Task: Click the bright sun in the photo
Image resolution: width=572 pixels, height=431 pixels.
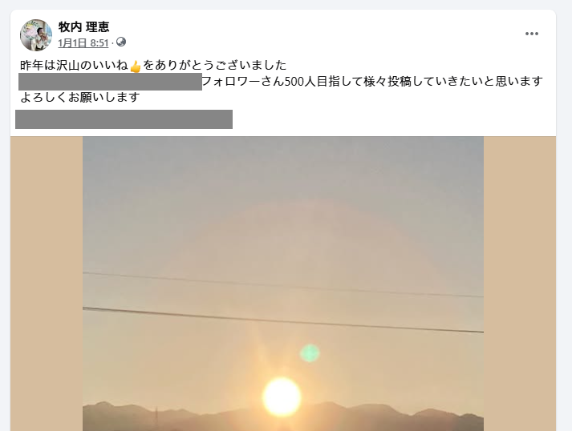Action: coord(282,397)
